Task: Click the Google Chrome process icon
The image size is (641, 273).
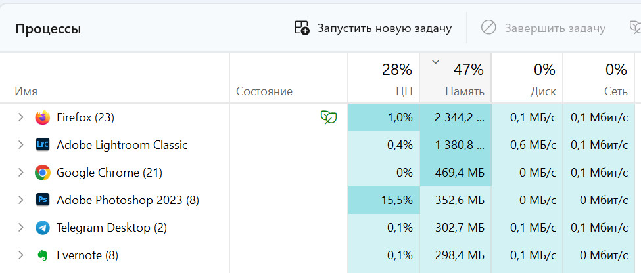Action: coord(43,173)
